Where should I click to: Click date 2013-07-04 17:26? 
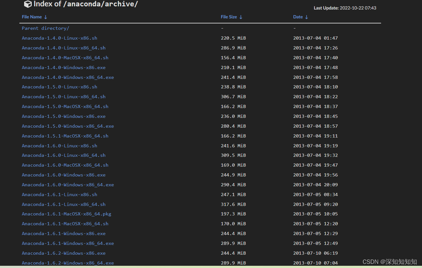tap(315, 48)
